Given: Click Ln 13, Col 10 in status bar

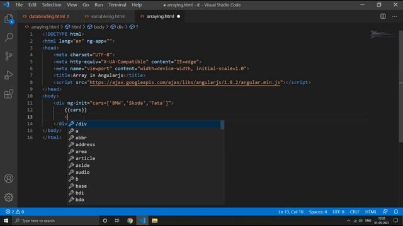Looking at the screenshot, I should pyautogui.click(x=291, y=212).
